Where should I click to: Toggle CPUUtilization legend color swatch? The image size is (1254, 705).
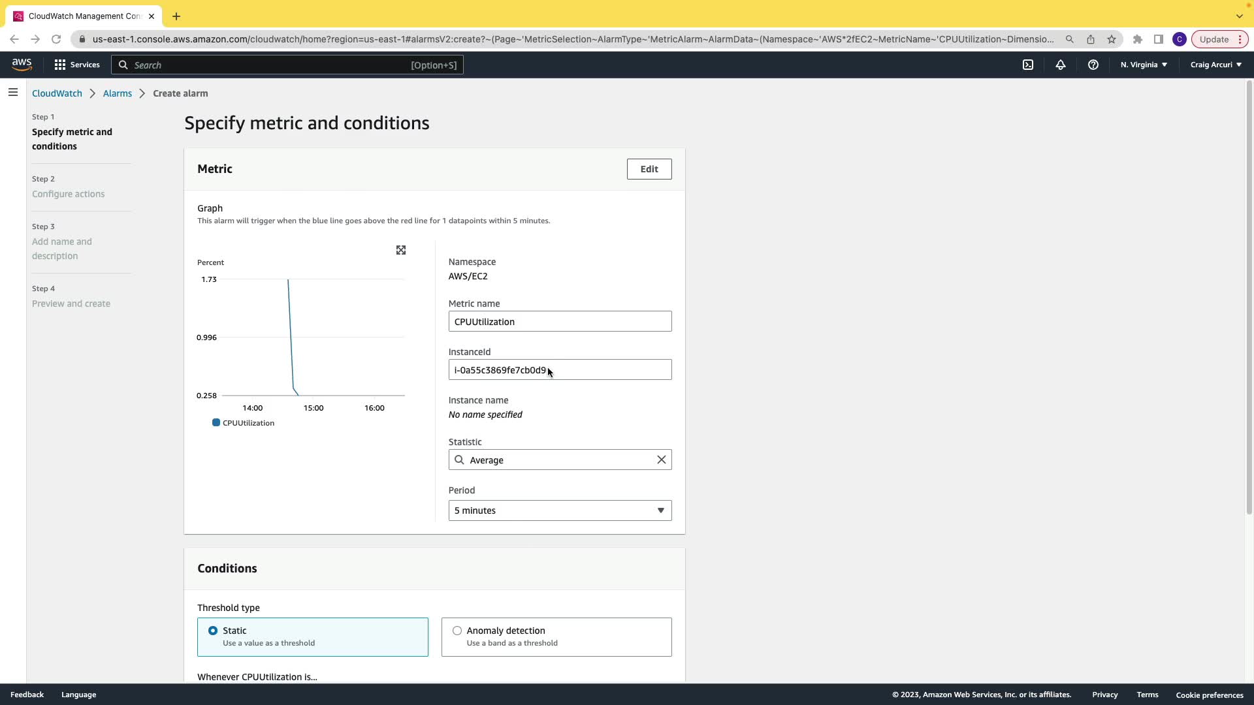(216, 423)
